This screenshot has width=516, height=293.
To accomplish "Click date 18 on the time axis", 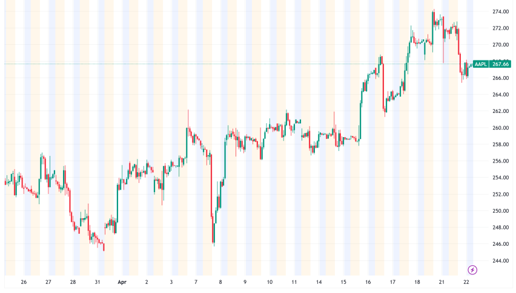I will click(x=417, y=282).
